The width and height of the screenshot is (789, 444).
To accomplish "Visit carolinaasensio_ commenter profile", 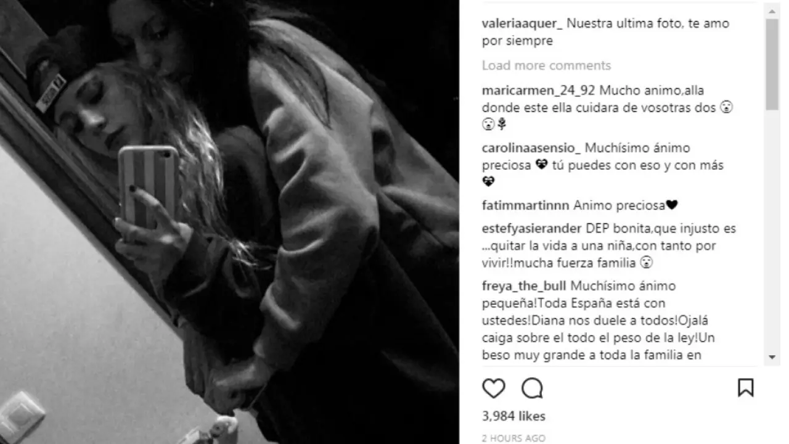I will coord(531,149).
